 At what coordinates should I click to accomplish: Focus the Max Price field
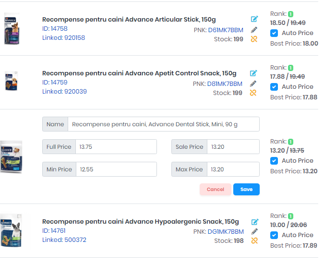(233, 169)
